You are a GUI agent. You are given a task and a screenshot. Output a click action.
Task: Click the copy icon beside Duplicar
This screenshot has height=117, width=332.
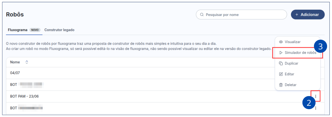pos(281,63)
